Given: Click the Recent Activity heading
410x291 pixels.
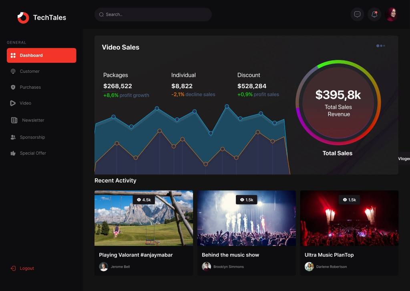Looking at the screenshot, I should (x=115, y=181).
